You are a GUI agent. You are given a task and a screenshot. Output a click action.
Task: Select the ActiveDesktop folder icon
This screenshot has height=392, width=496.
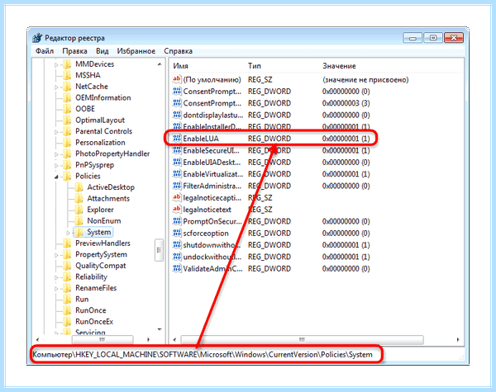[79, 187]
